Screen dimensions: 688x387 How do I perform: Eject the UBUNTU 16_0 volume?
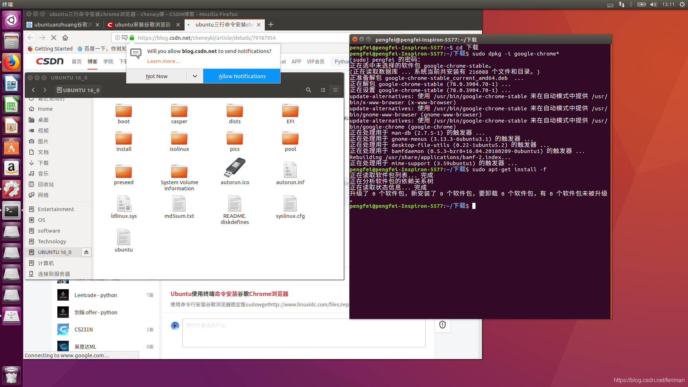click(x=86, y=252)
